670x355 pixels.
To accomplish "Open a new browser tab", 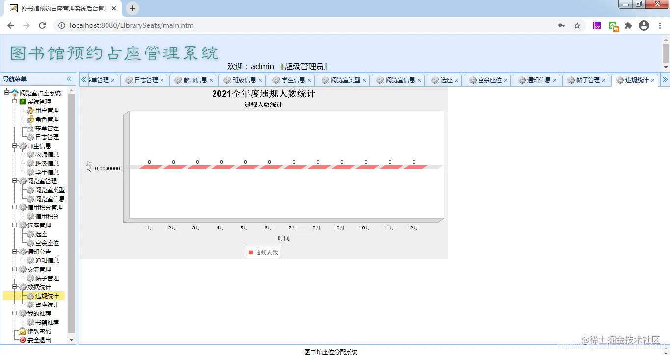I will 133,8.
